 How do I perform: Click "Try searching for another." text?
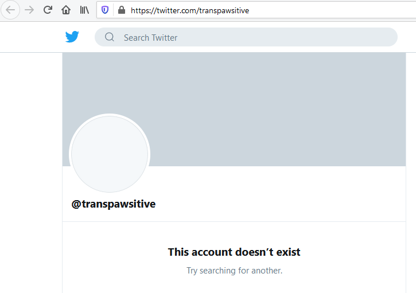pos(234,271)
